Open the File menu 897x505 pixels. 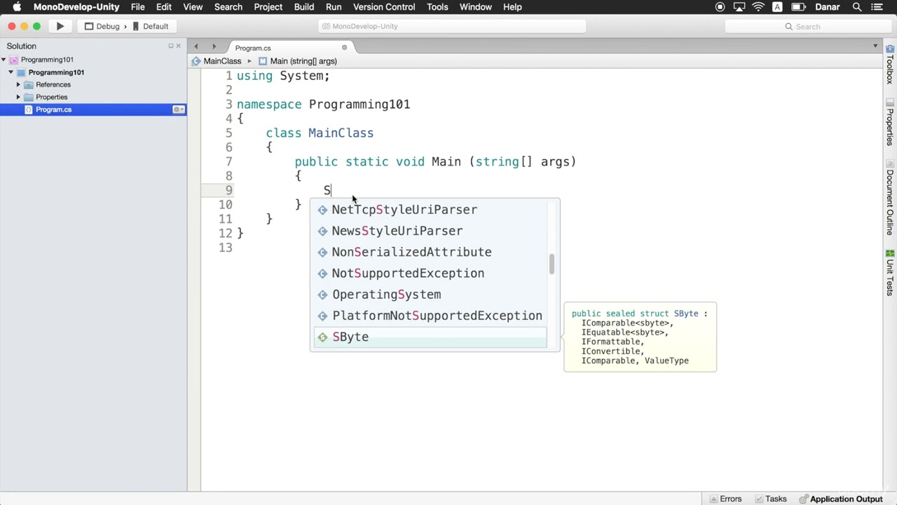coord(137,7)
